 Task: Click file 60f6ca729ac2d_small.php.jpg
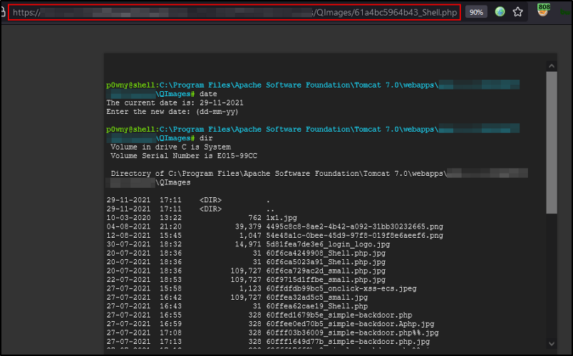326,271
